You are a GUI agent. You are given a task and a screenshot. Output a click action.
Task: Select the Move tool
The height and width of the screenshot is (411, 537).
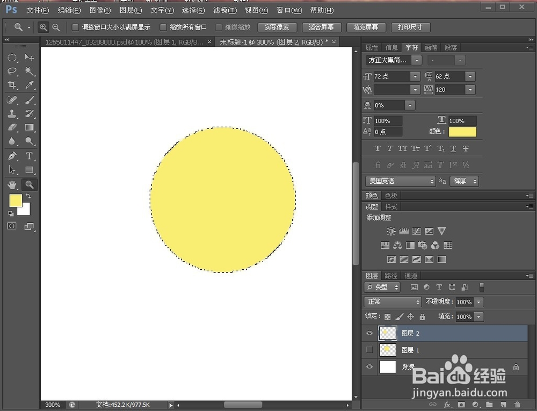[30, 57]
